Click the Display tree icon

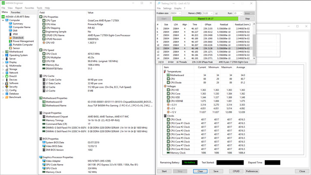[7, 62]
